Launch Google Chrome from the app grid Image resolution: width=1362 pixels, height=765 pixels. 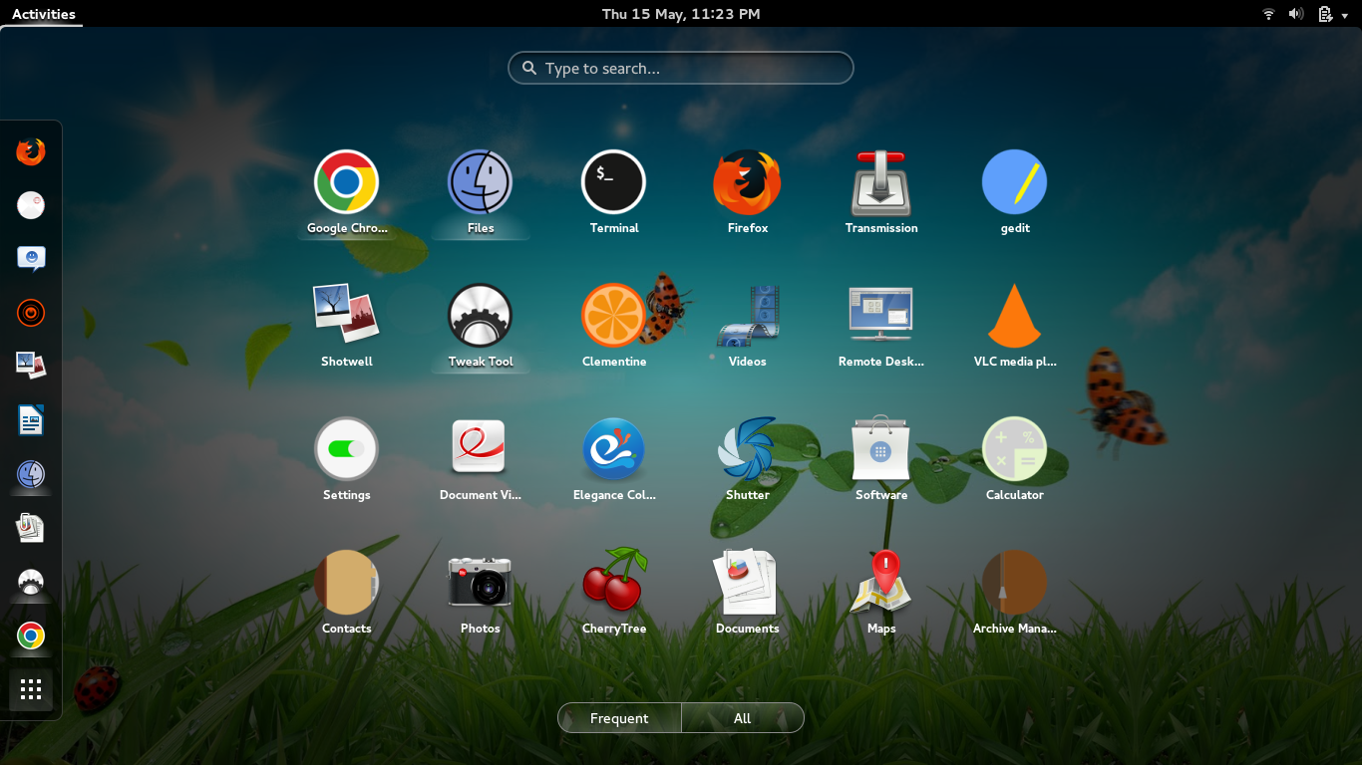[346, 194]
